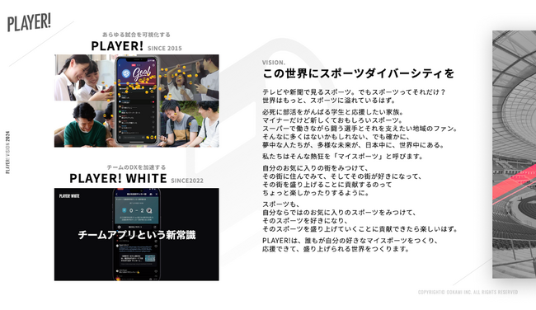Click the line beginning '夢中な人たちが、多様な未来が'
536x310 pixels.
coord(354,145)
